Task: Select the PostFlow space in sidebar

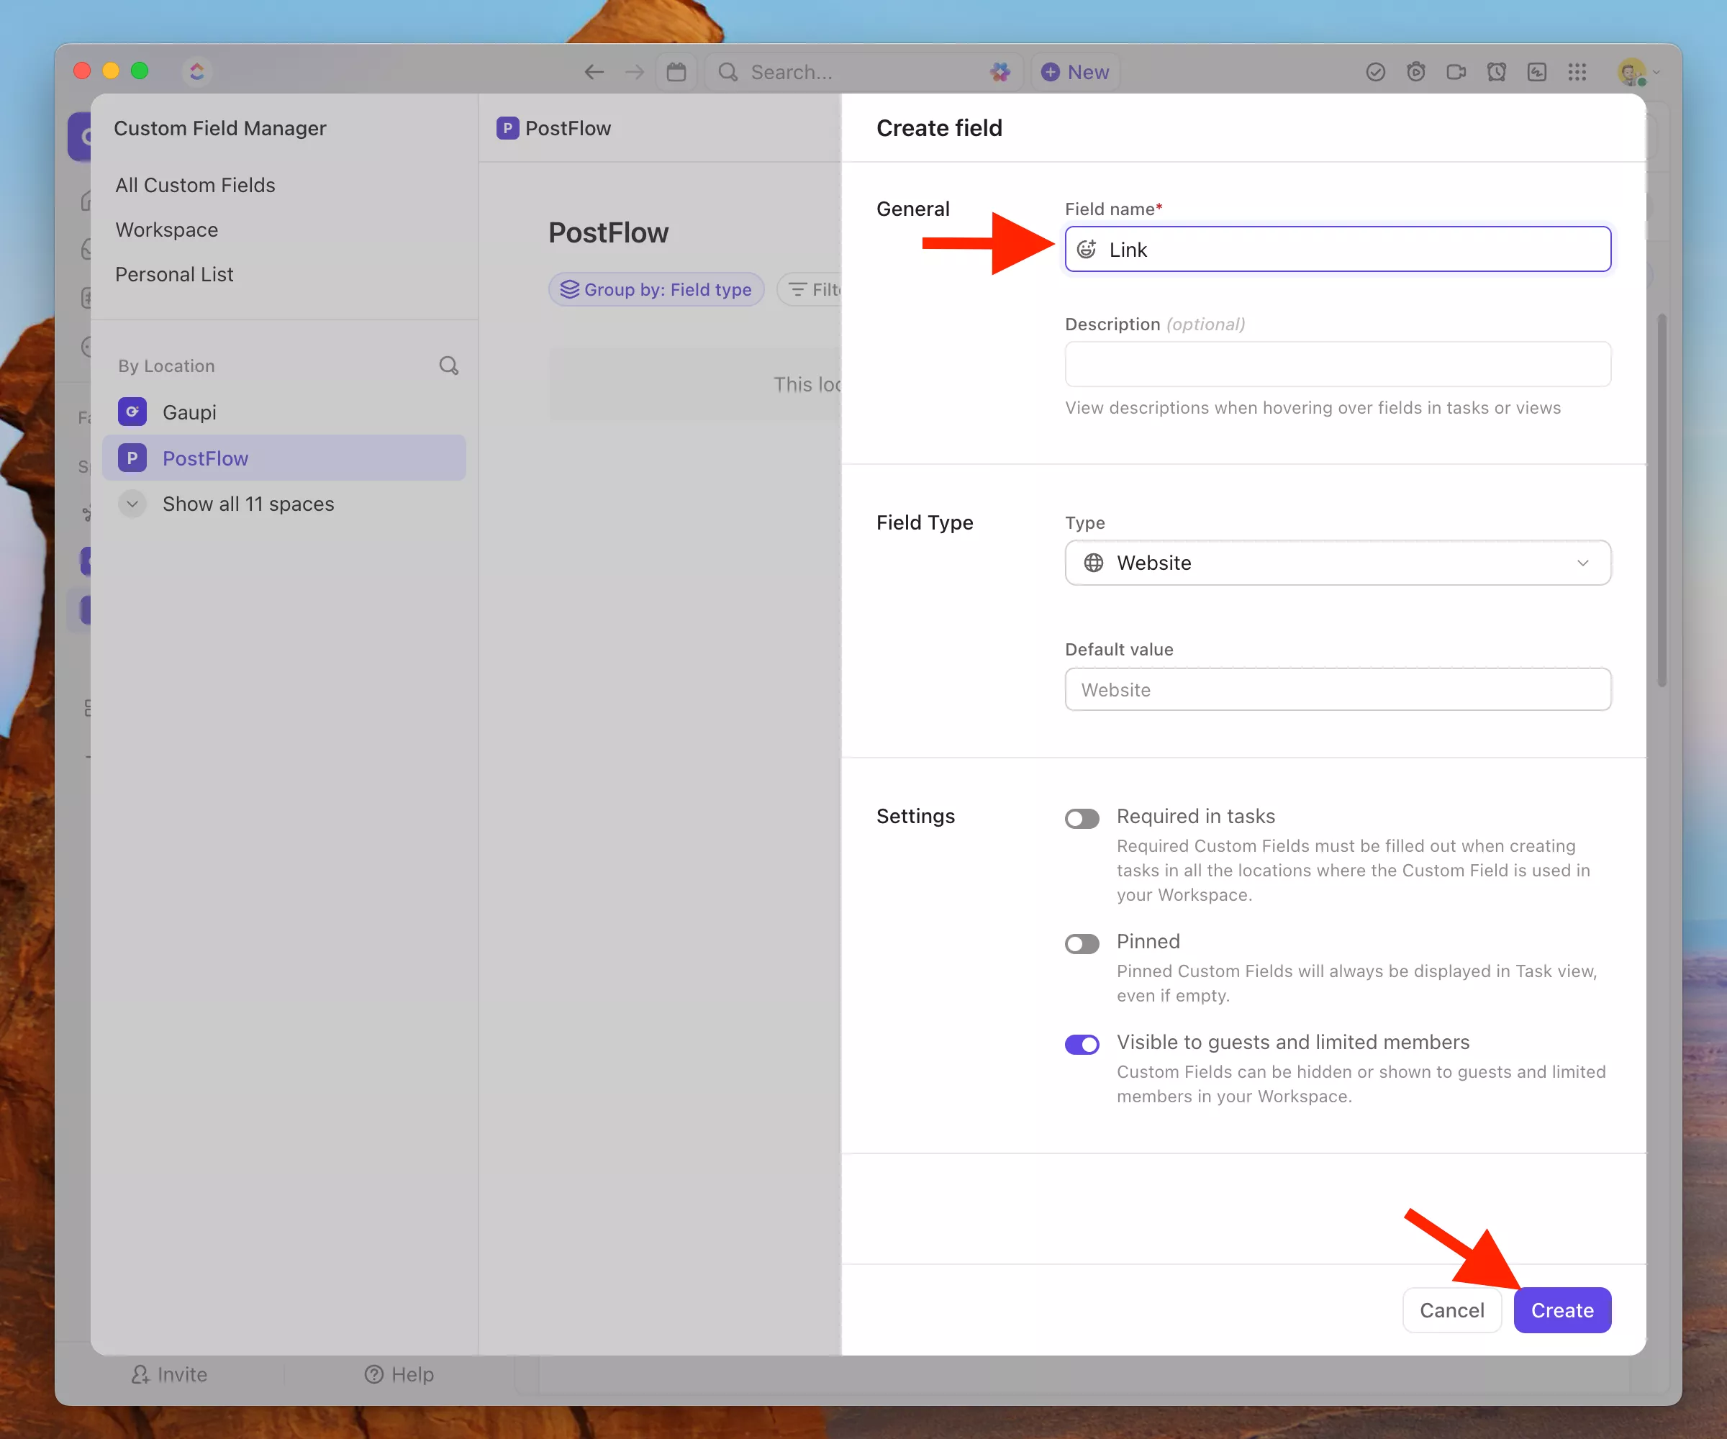Action: (x=284, y=458)
